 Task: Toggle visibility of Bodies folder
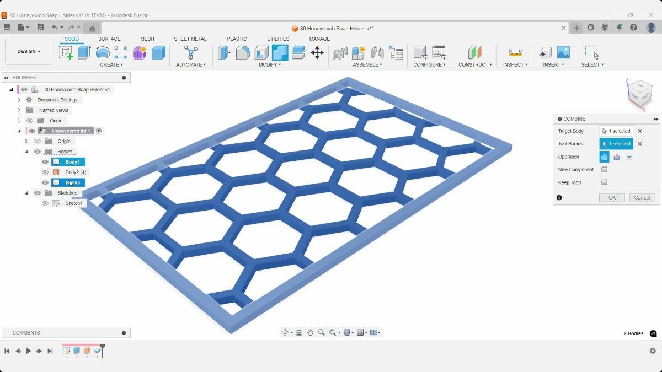pyautogui.click(x=38, y=152)
